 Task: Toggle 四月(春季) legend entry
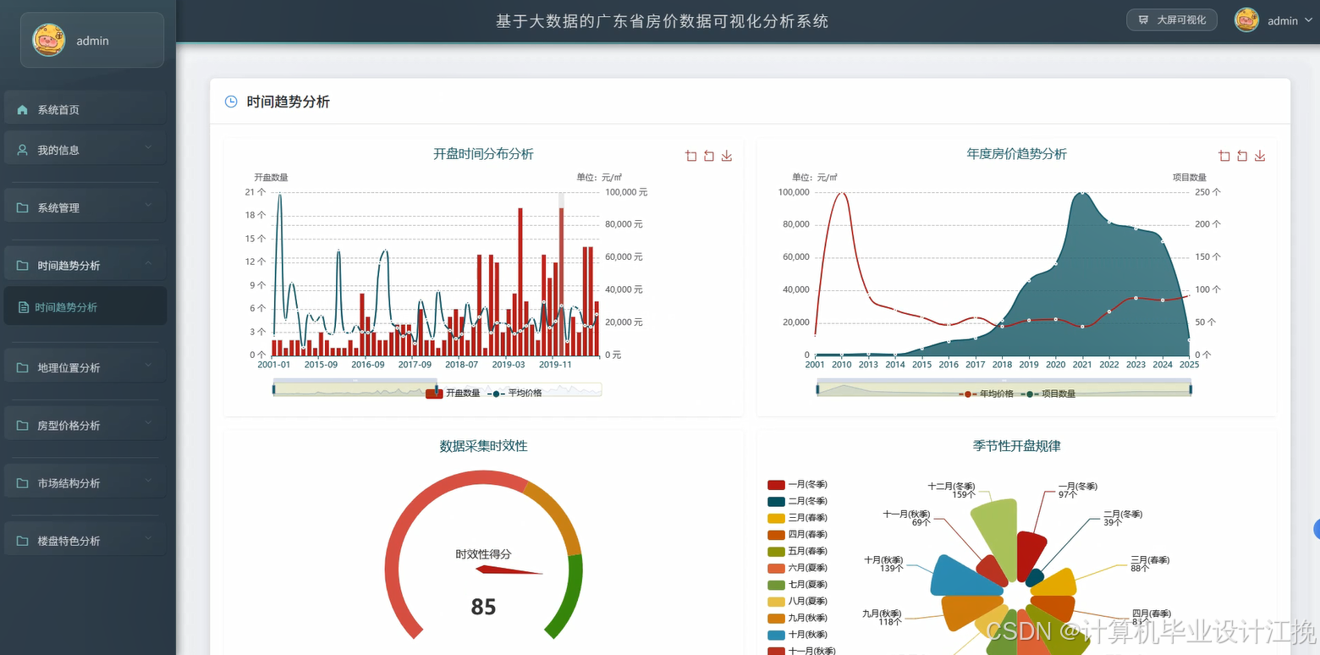point(797,535)
